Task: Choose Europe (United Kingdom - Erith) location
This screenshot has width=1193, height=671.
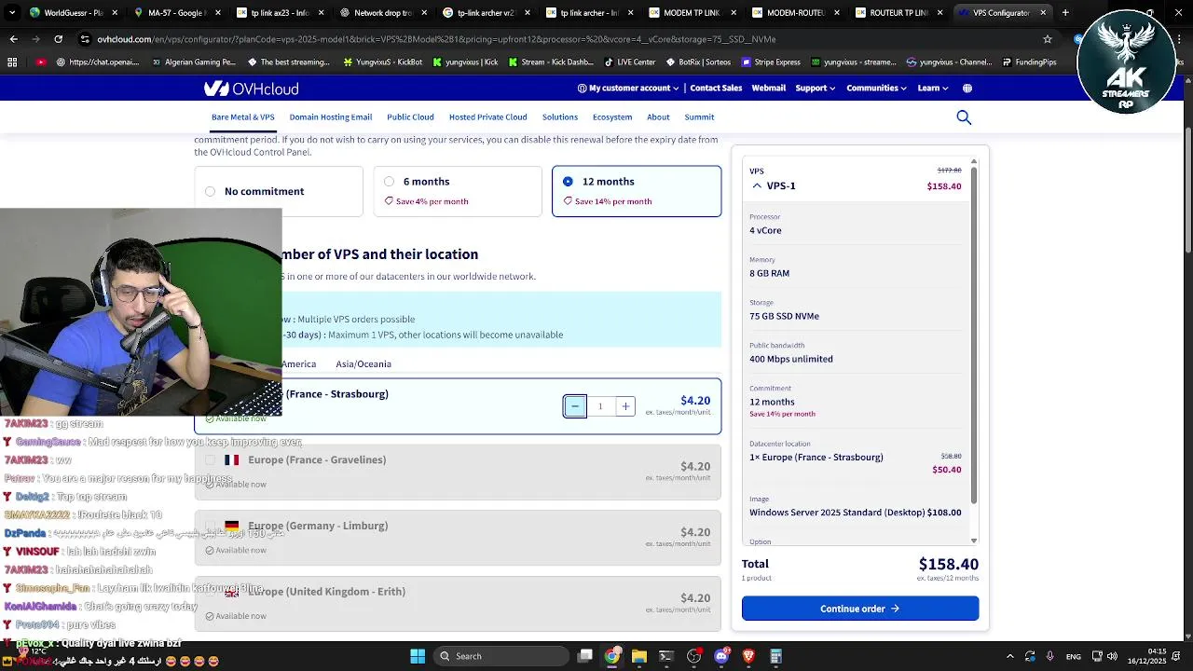Action: point(458,604)
